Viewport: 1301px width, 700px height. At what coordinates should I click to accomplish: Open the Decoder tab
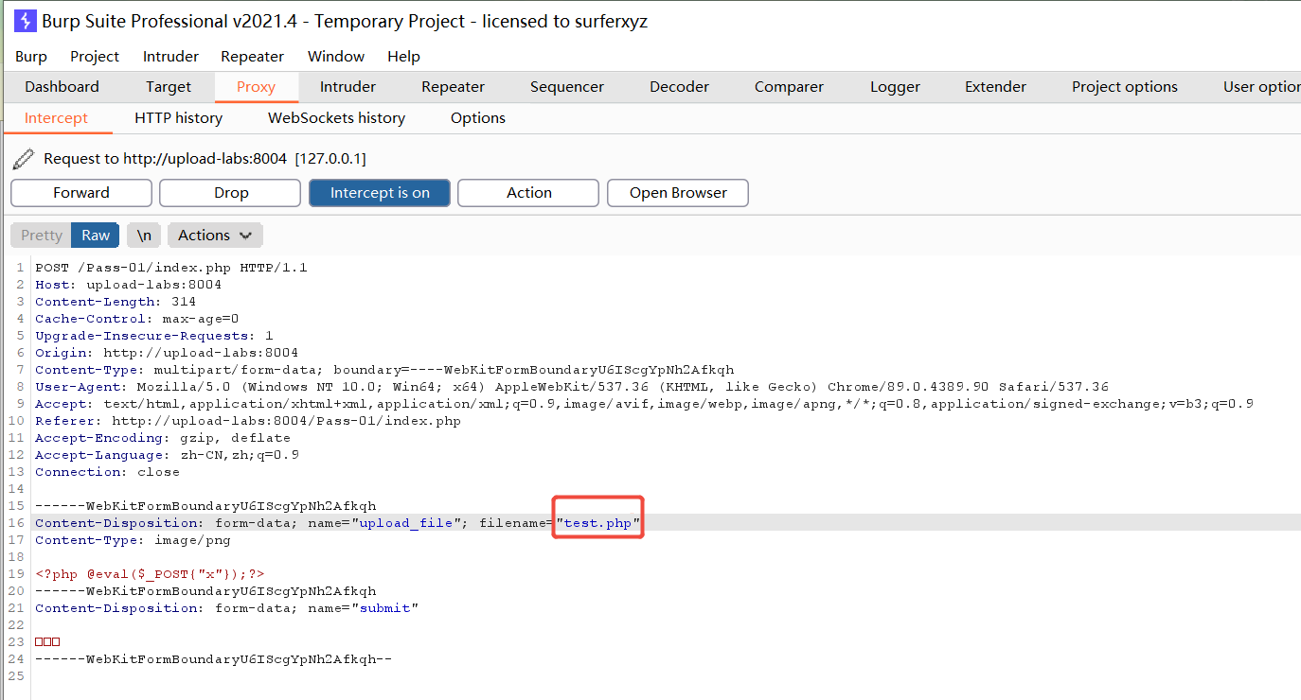click(679, 87)
